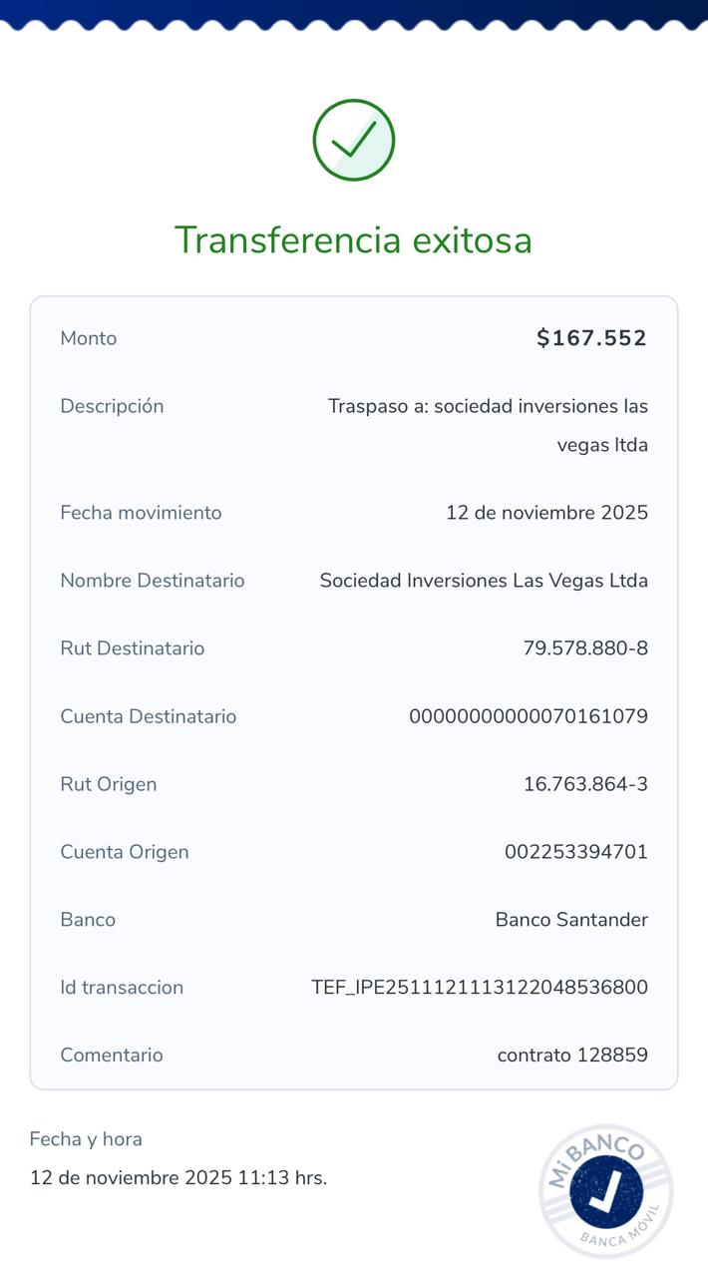Tap the $167.552 amount value
This screenshot has height=1277, width=708.
pyautogui.click(x=592, y=338)
